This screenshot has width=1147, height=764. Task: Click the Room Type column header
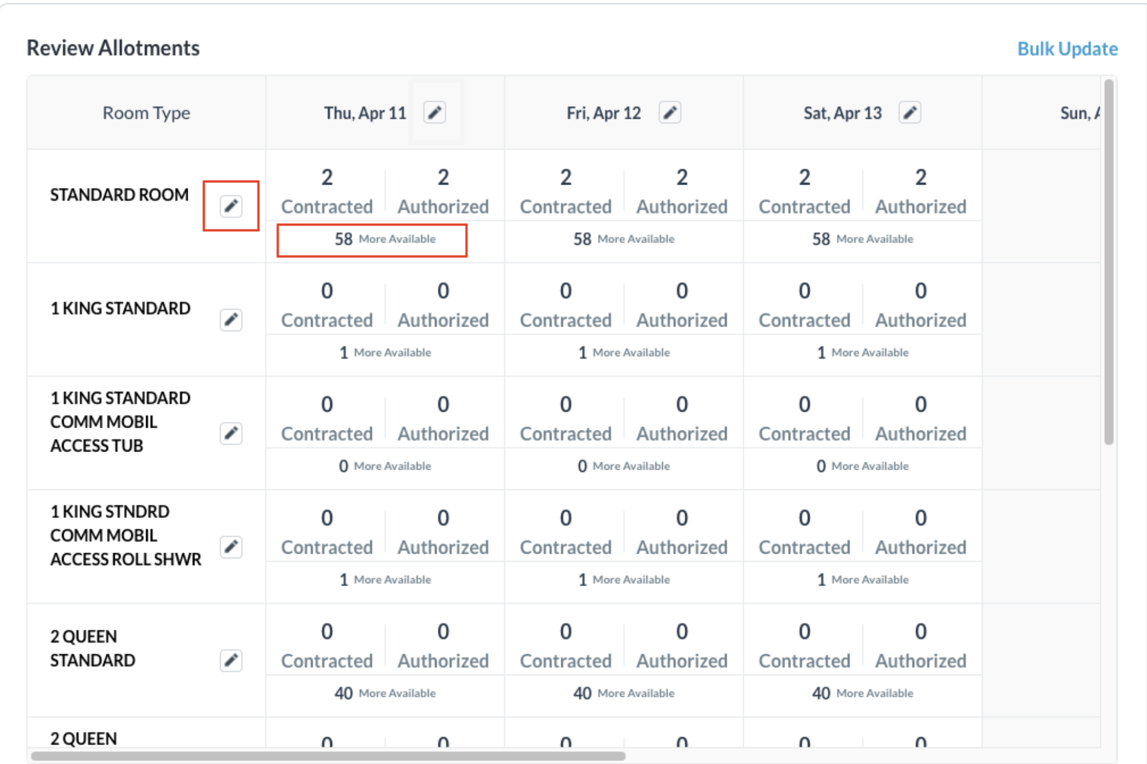[146, 112]
